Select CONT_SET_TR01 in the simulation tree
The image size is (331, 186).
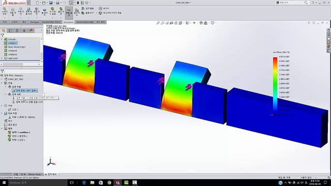click(16, 79)
